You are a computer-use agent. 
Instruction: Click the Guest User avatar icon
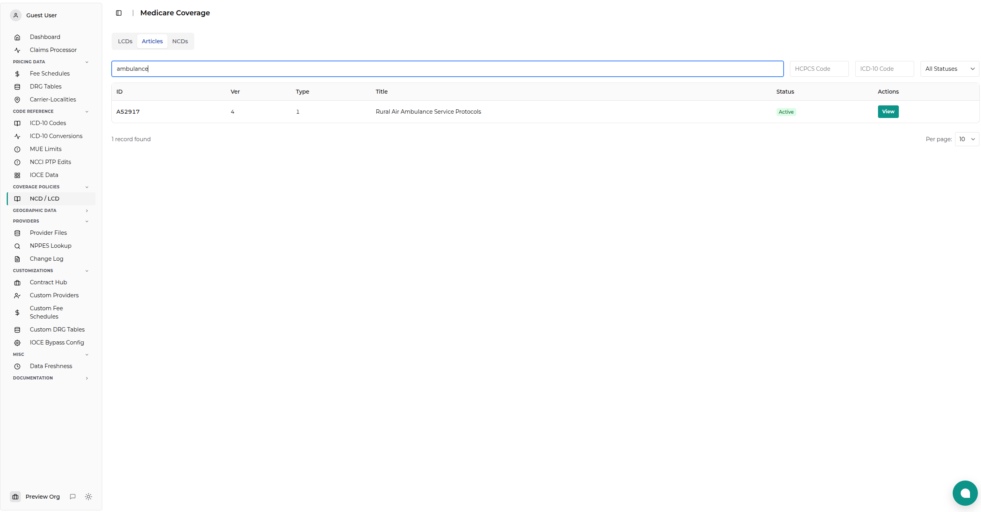(16, 15)
